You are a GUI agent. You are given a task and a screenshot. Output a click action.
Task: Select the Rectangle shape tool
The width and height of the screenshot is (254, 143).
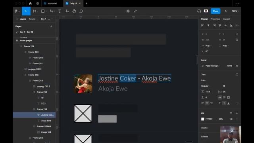coord(43,11)
